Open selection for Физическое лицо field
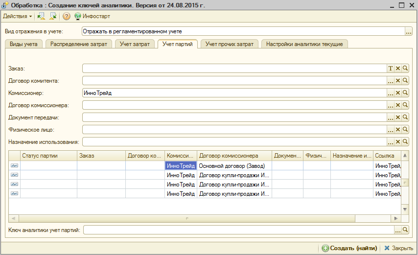The height and width of the screenshot is (255, 418). [x=391, y=130]
